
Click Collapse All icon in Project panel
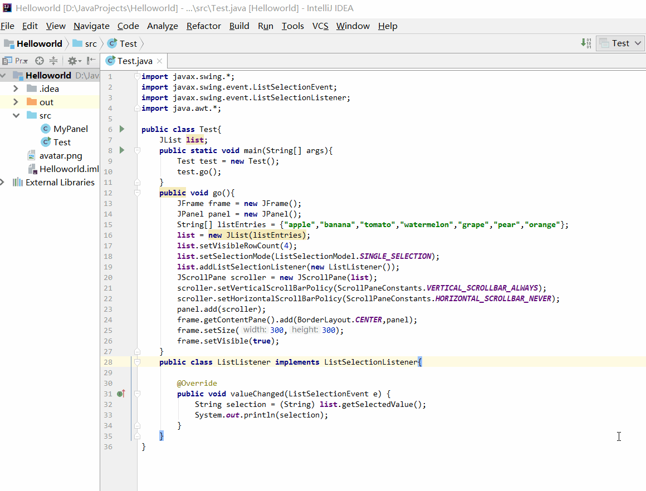tap(53, 61)
